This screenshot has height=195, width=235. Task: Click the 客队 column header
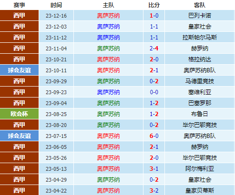point(200,5)
